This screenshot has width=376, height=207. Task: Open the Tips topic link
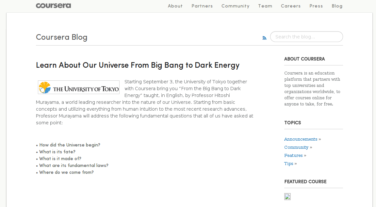[289, 163]
